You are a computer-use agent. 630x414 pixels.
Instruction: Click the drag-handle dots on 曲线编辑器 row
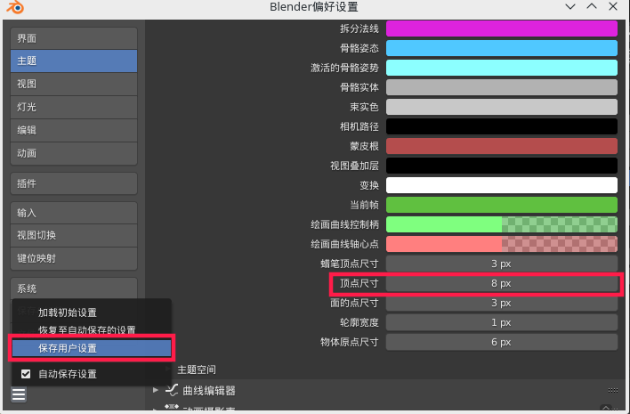coord(613,390)
